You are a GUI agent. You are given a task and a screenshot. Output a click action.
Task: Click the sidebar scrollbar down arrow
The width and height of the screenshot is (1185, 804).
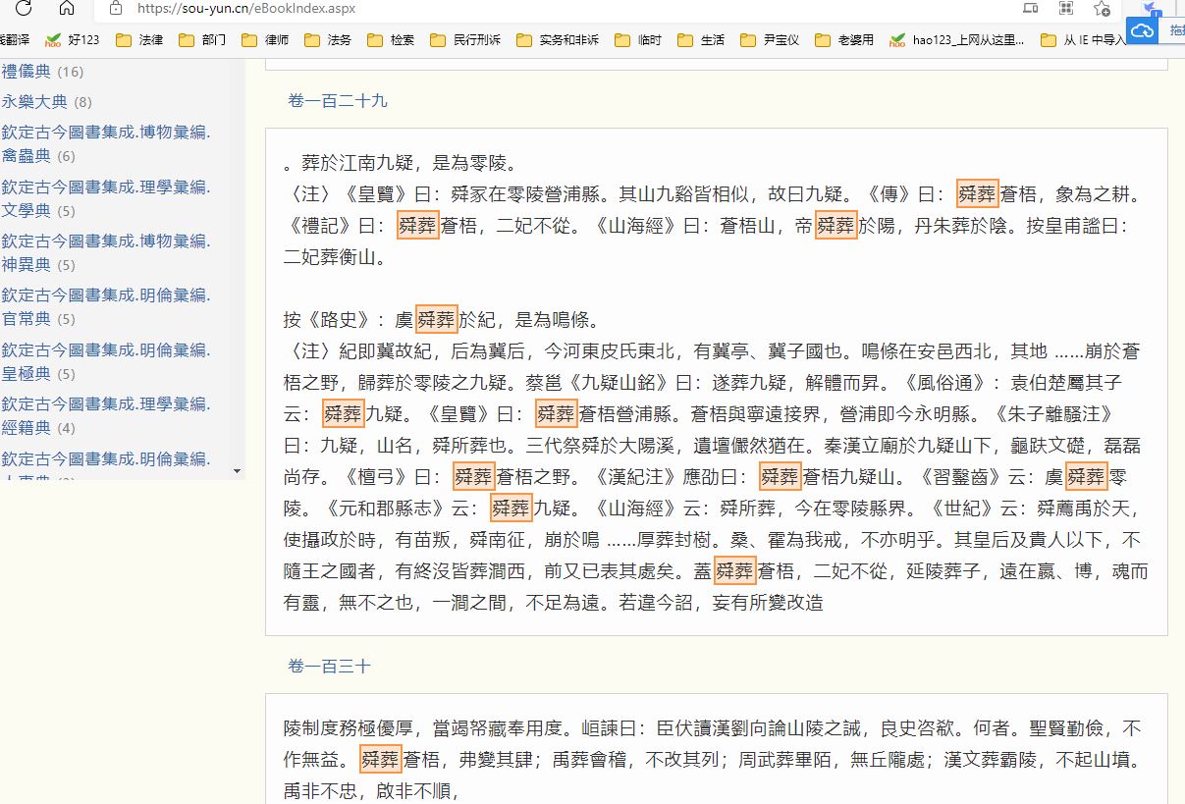[x=236, y=471]
